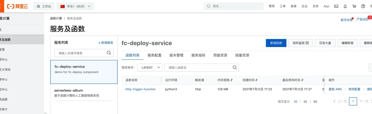Select page 1 in pagination
The height and width of the screenshot is (114, 372).
pyautogui.click(x=353, y=102)
